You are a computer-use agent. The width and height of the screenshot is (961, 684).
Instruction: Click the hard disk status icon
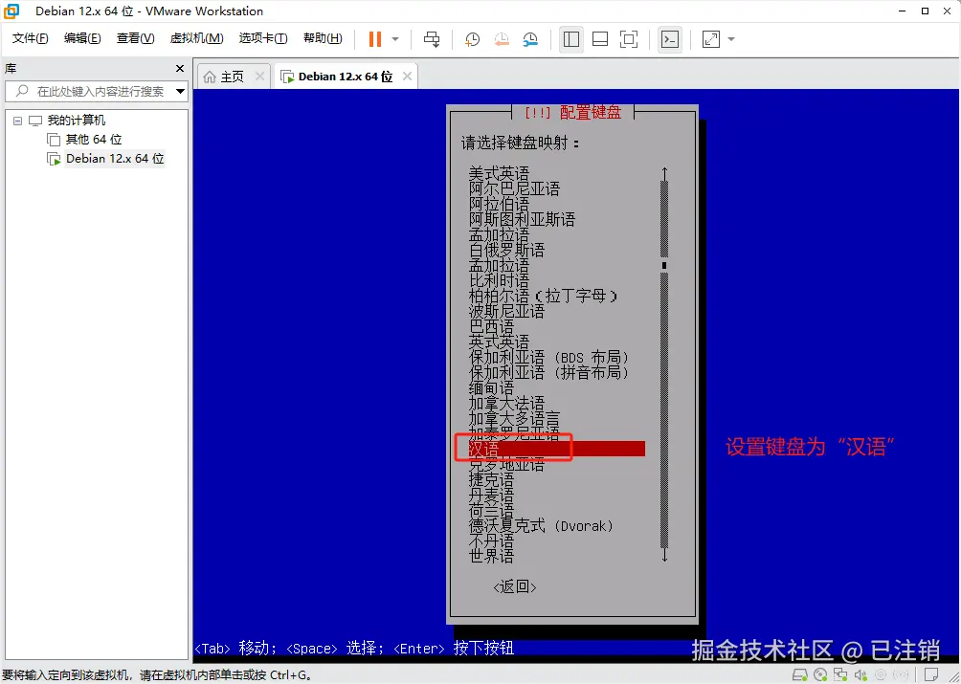[799, 674]
